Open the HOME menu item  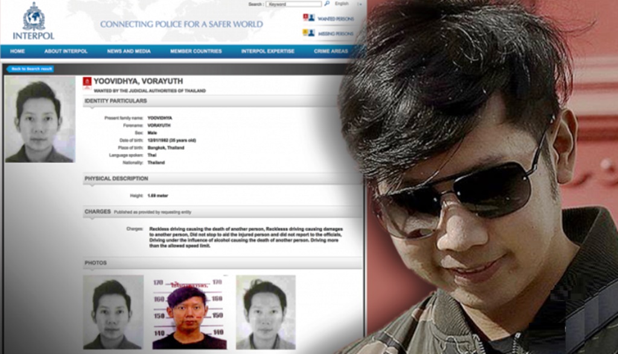point(18,51)
